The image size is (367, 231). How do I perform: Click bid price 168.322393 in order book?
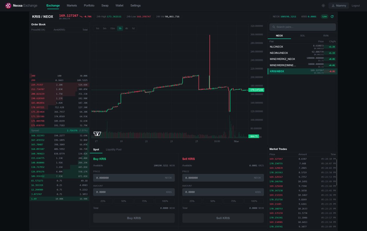[x=38, y=135]
